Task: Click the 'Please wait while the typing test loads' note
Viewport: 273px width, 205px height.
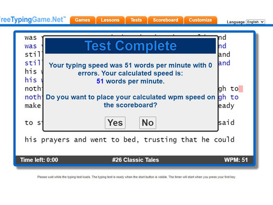Action: [136, 177]
